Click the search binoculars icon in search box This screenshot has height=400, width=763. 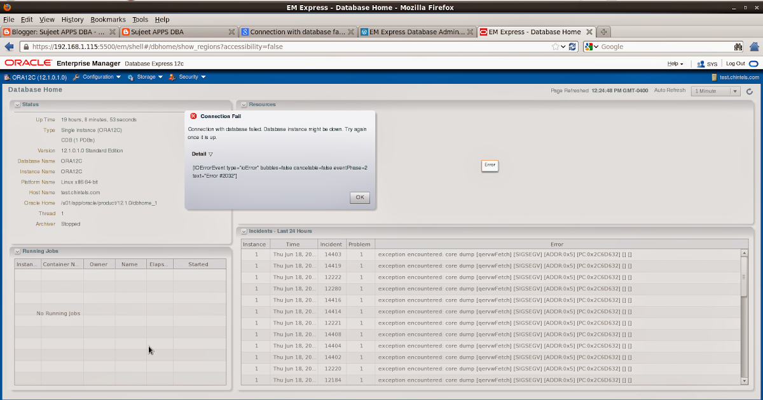pos(738,46)
